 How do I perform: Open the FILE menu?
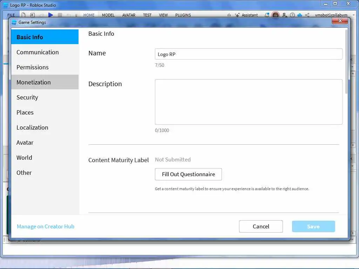tap(11, 15)
